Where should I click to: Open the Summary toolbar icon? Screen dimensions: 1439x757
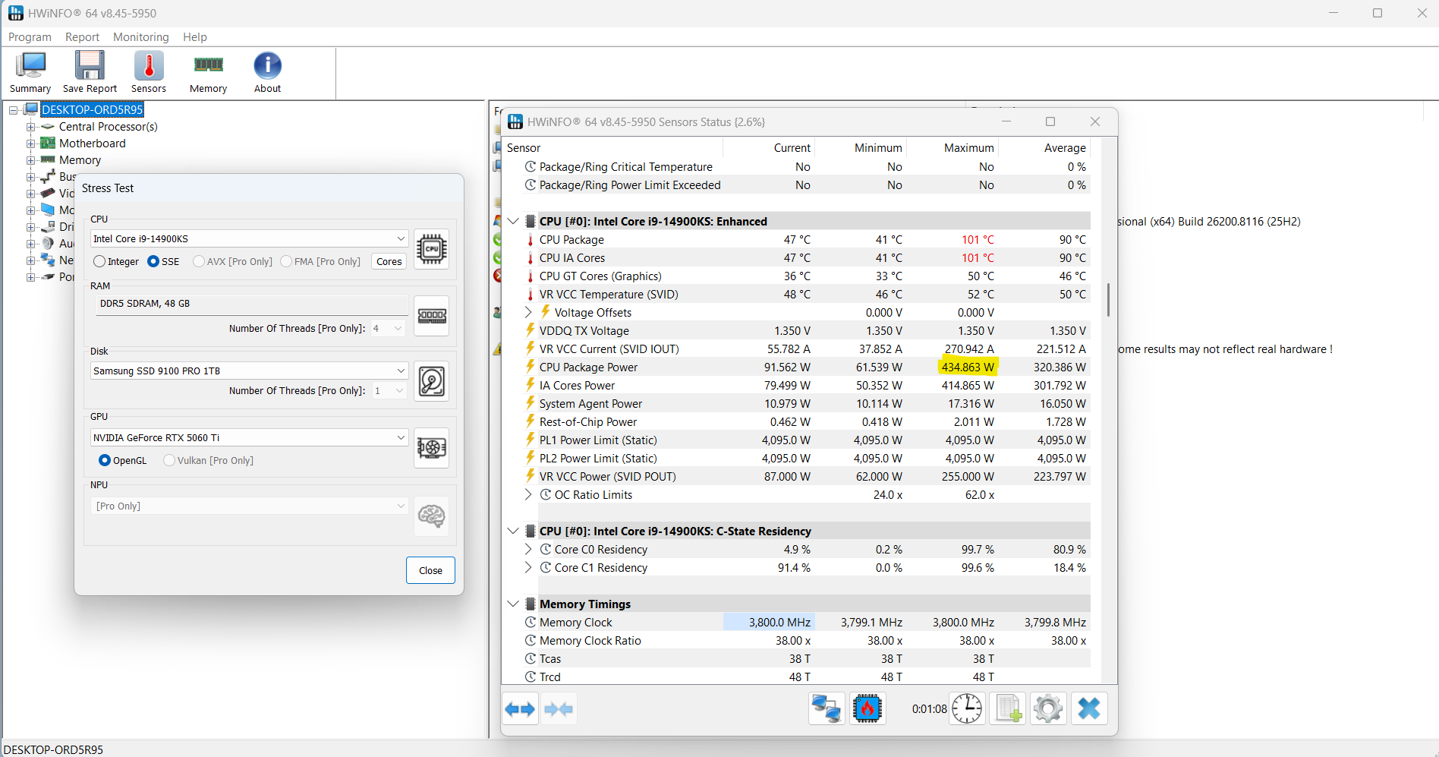pyautogui.click(x=30, y=66)
